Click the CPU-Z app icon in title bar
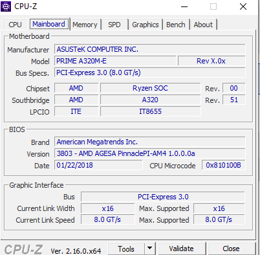The width and height of the screenshot is (260, 255). click(6, 6)
